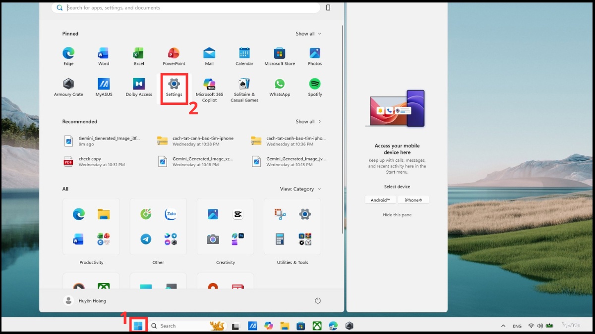Open Telegram in the Other category folder
The width and height of the screenshot is (595, 334).
coord(146,239)
